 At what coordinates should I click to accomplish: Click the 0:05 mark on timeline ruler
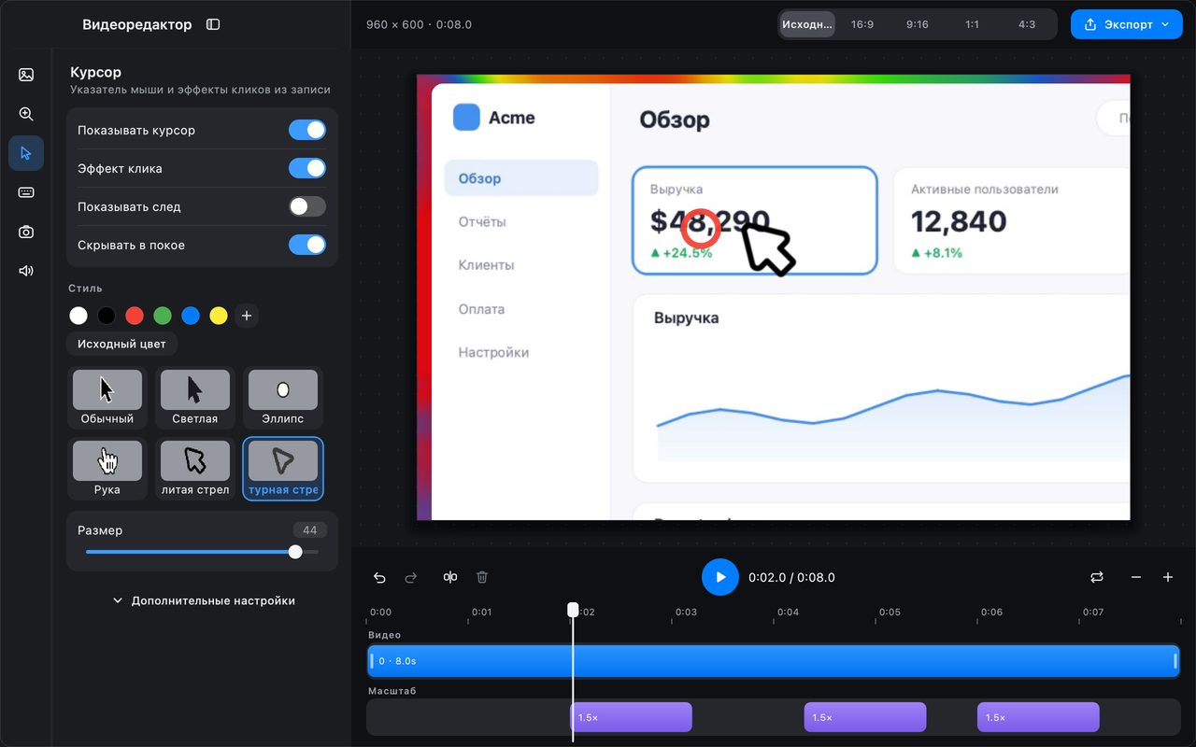tap(890, 613)
